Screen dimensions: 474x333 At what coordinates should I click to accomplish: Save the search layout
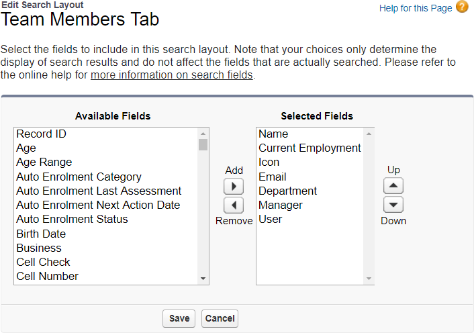(179, 318)
